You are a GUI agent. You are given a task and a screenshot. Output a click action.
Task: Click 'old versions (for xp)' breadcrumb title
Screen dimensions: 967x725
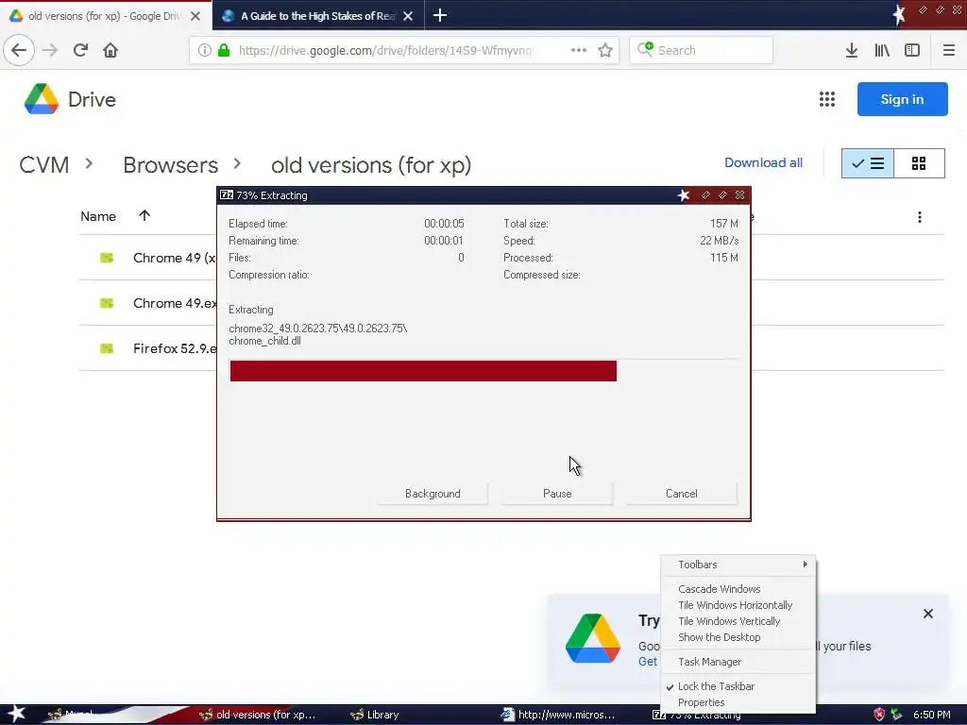[x=371, y=165]
